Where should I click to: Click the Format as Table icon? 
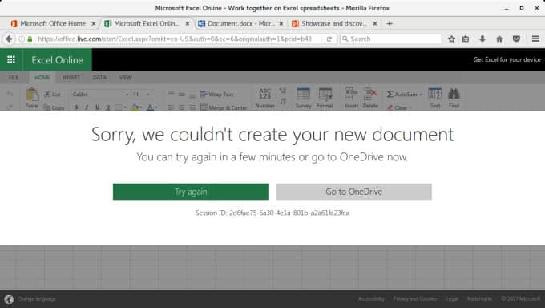tap(325, 94)
